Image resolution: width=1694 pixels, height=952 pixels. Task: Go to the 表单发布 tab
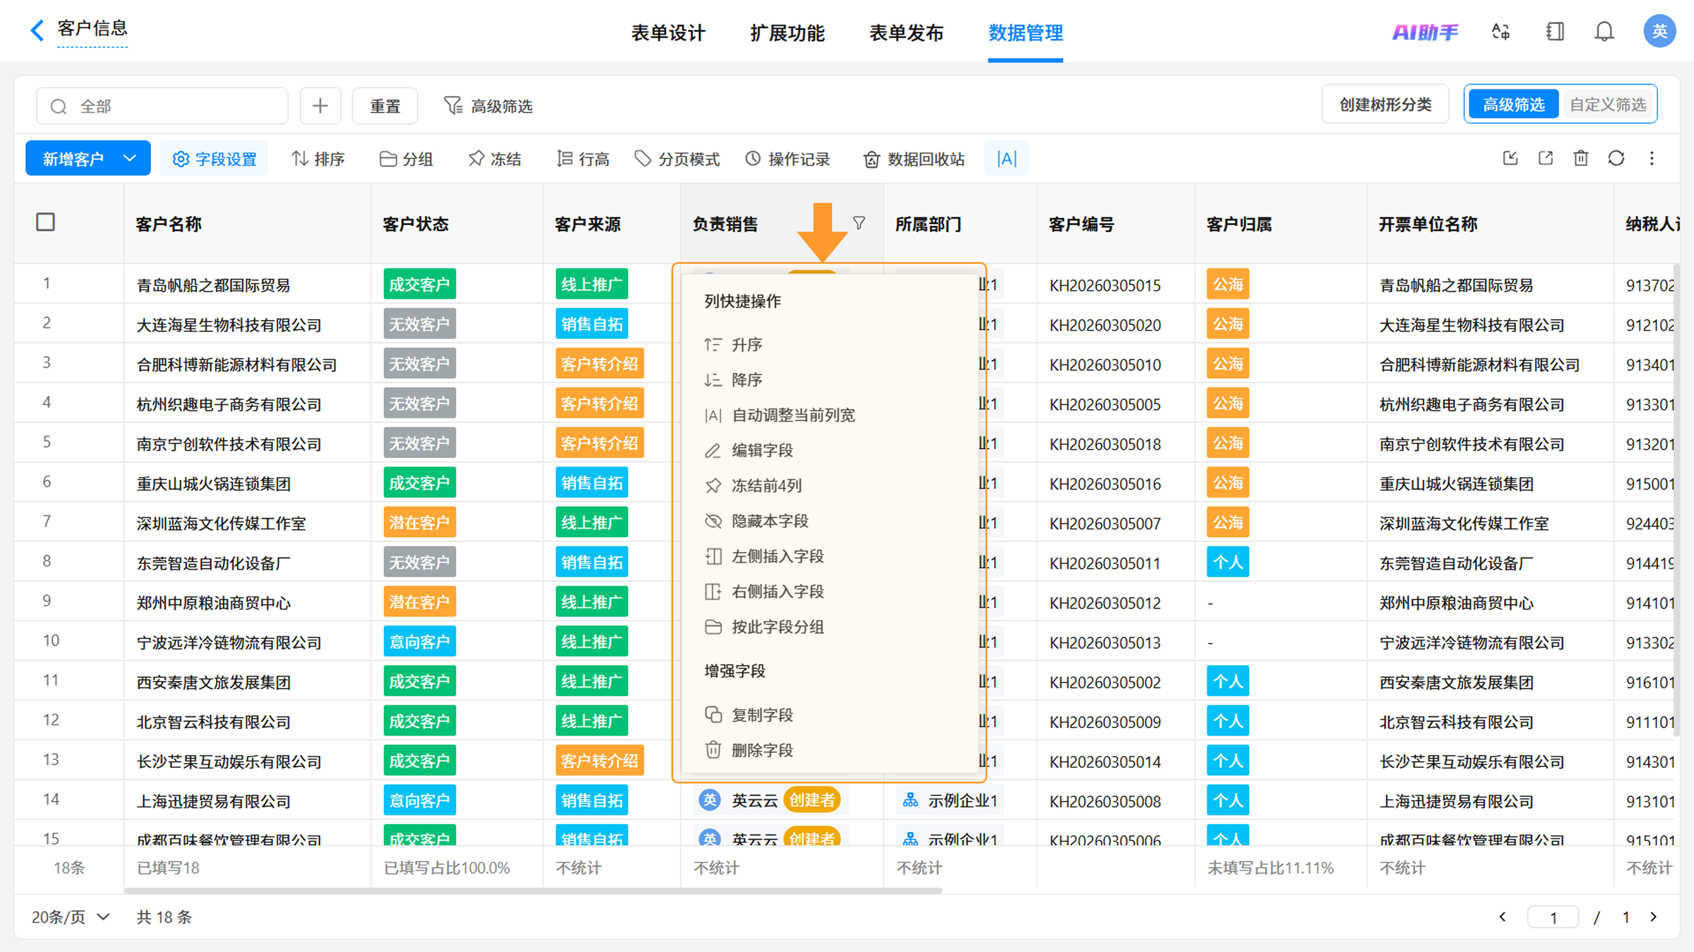(x=906, y=32)
